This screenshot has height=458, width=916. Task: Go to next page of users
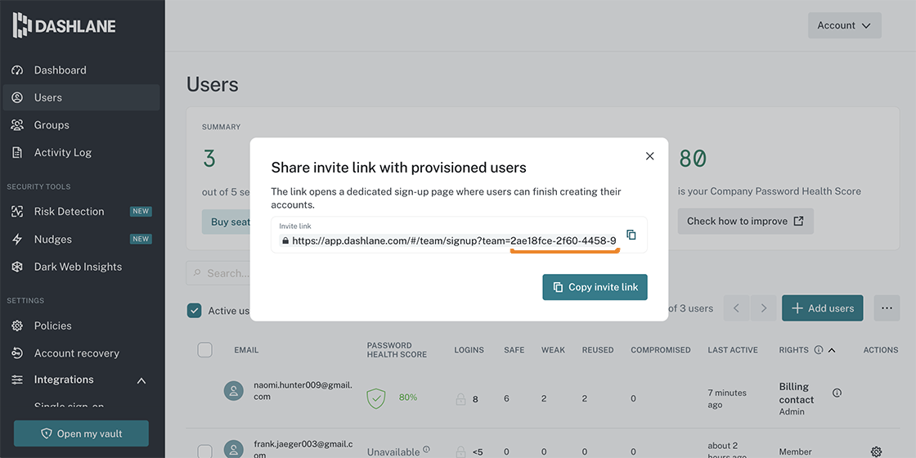pyautogui.click(x=763, y=308)
